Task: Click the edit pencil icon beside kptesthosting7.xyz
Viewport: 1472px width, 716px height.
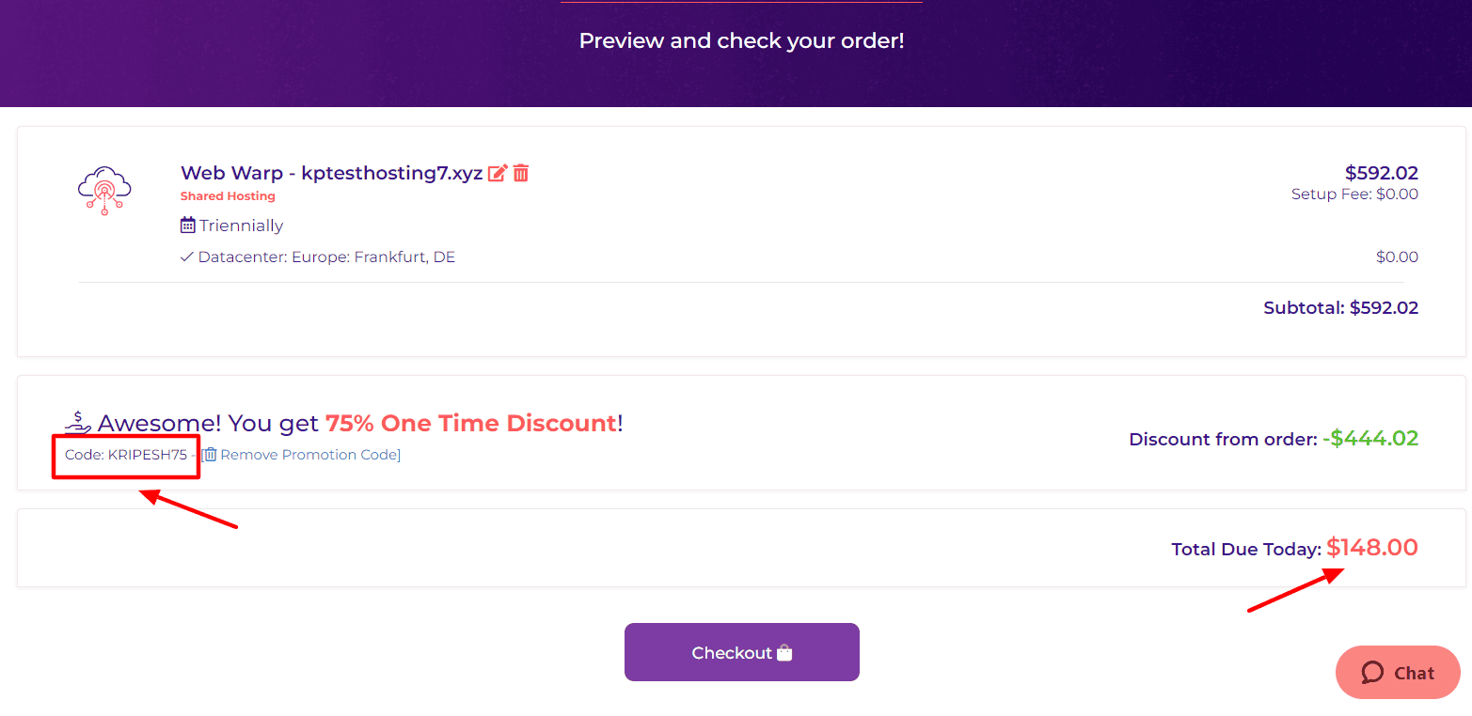Action: [x=498, y=173]
